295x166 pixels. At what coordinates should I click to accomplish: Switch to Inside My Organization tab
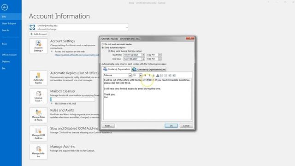pos(117,69)
